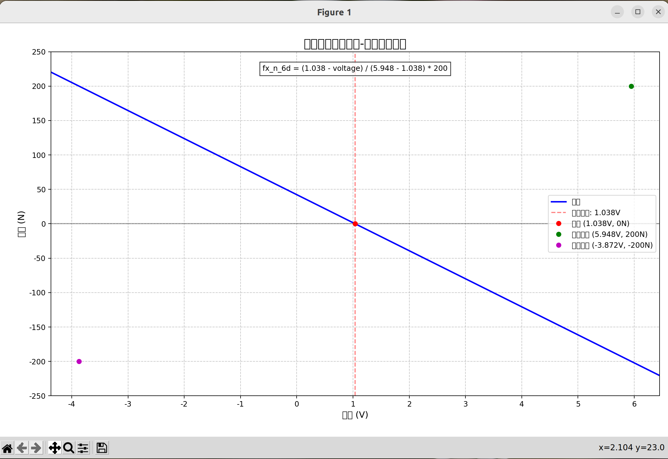Image resolution: width=668 pixels, height=459 pixels.
Task: Click the plot title text
Action: pyautogui.click(x=355, y=44)
